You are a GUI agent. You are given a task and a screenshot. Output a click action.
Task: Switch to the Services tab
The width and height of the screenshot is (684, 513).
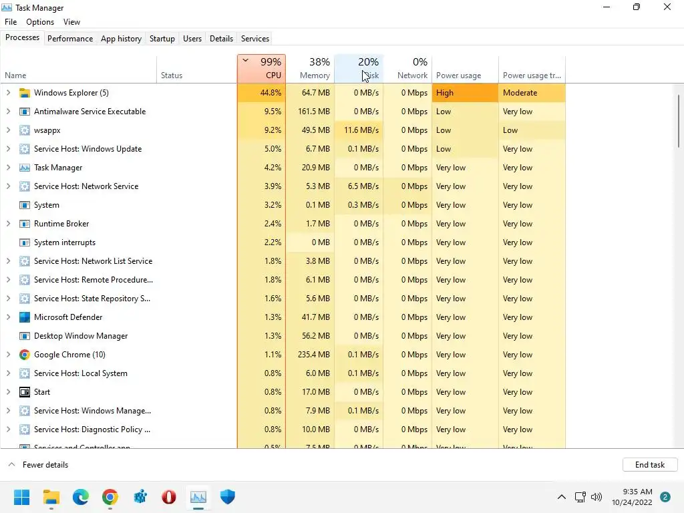[x=255, y=38]
